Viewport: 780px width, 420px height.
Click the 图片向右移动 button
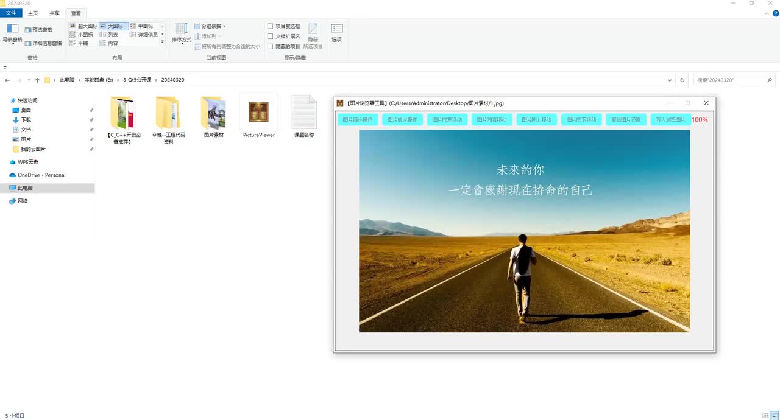tap(492, 120)
